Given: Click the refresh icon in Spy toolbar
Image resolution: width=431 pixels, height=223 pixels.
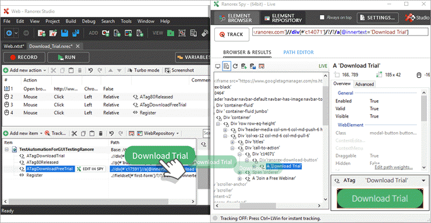Looking at the screenshot, I should coord(235,66).
